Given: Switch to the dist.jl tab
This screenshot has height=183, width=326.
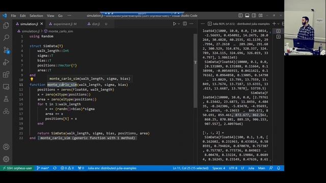Looking at the screenshot, I should click(x=96, y=24).
